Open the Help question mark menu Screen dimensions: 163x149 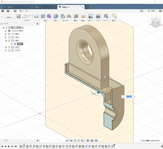[161, 11]
